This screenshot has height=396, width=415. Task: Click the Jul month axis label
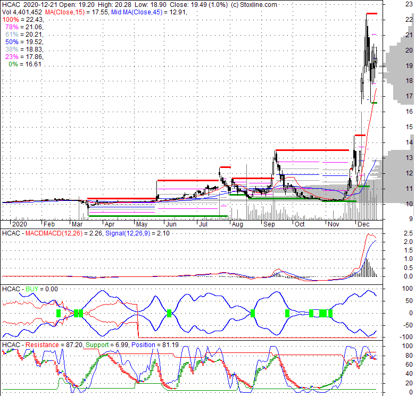(203, 224)
